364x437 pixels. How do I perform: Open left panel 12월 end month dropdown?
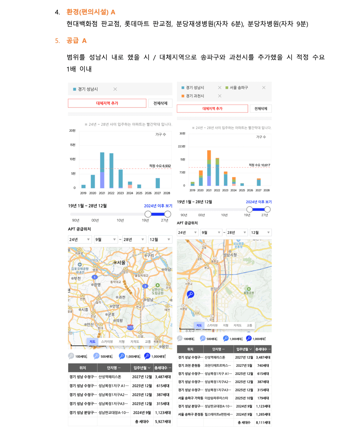(160, 239)
